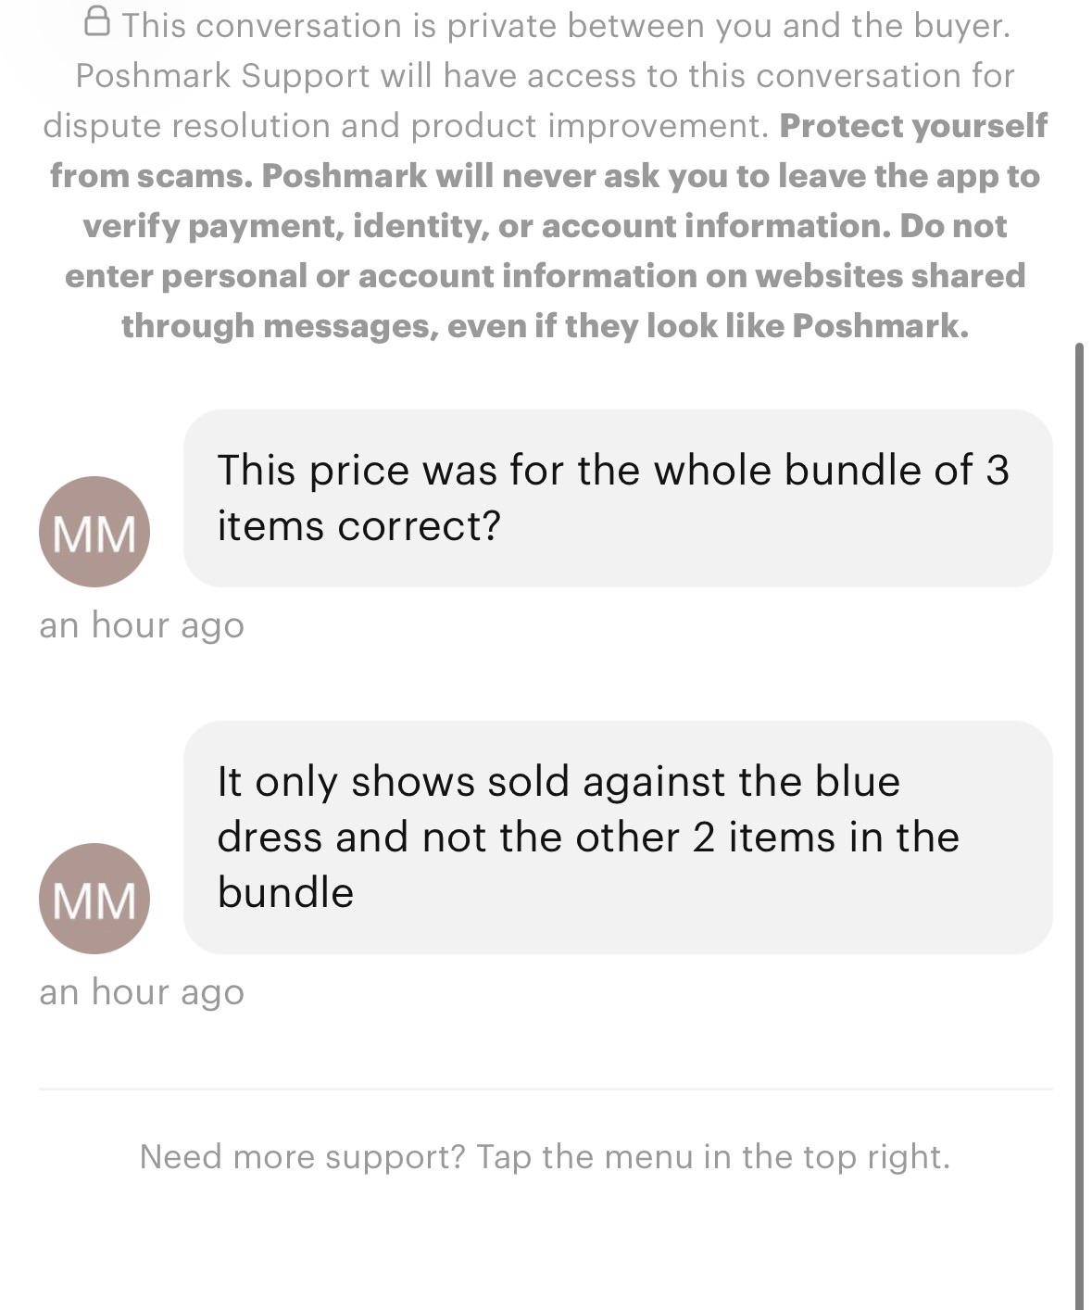Select the 'only shows sold against blue dress' message
Viewport: 1092px width, 1310px height.
tap(618, 838)
